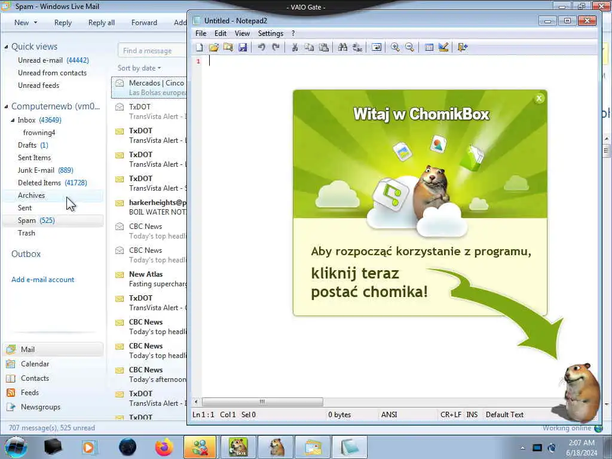Image resolution: width=612 pixels, height=459 pixels.
Task: Click Reply all in Windows Live Mail
Action: 102,23
